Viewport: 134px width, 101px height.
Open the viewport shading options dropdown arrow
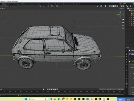[119, 6]
